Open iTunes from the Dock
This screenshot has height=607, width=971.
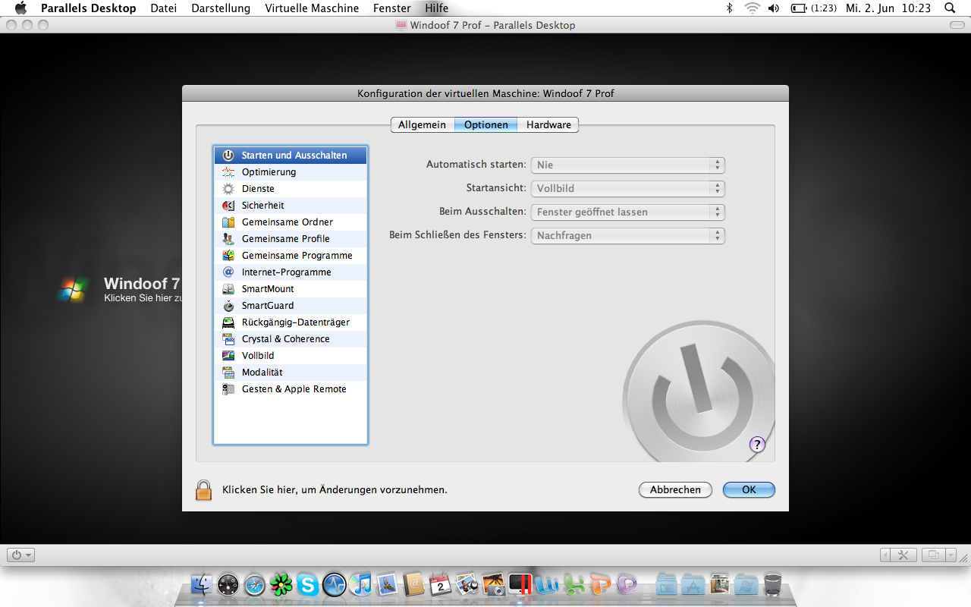(x=362, y=584)
